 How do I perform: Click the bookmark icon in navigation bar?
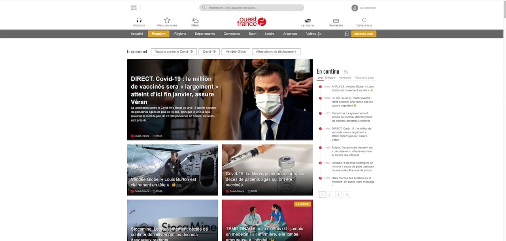point(347,34)
